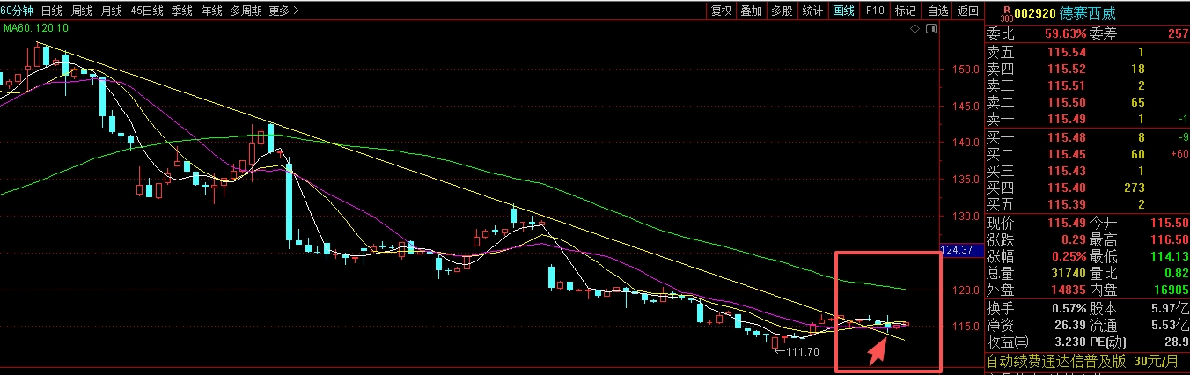1190x375 pixels.
Task: Click the MA60: 120.10 indicator label
Action: tap(36, 29)
